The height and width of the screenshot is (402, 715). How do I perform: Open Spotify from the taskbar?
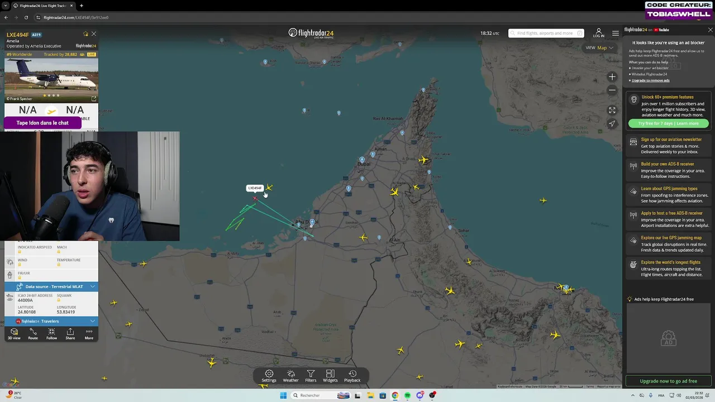407,395
